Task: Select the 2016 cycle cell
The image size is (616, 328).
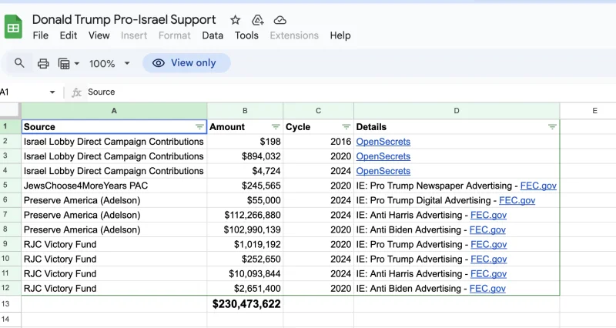Action: click(318, 142)
